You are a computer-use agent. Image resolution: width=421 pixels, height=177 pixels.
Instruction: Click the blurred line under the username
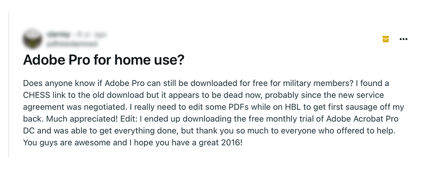pyautogui.click(x=71, y=44)
